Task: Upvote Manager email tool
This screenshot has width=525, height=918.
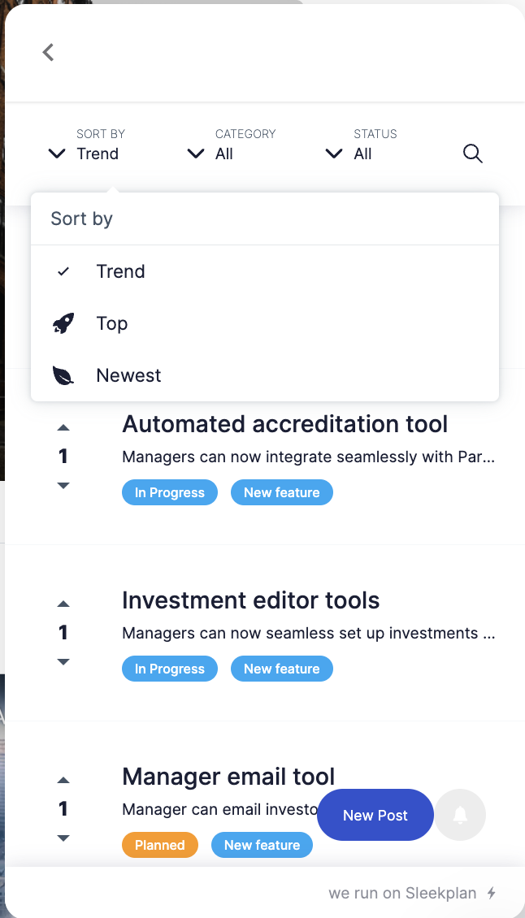Action: [63, 781]
